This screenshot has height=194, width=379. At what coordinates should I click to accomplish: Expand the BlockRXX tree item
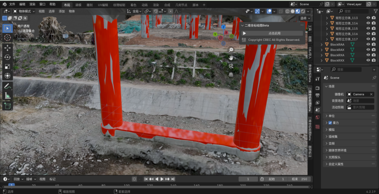click(x=322, y=60)
